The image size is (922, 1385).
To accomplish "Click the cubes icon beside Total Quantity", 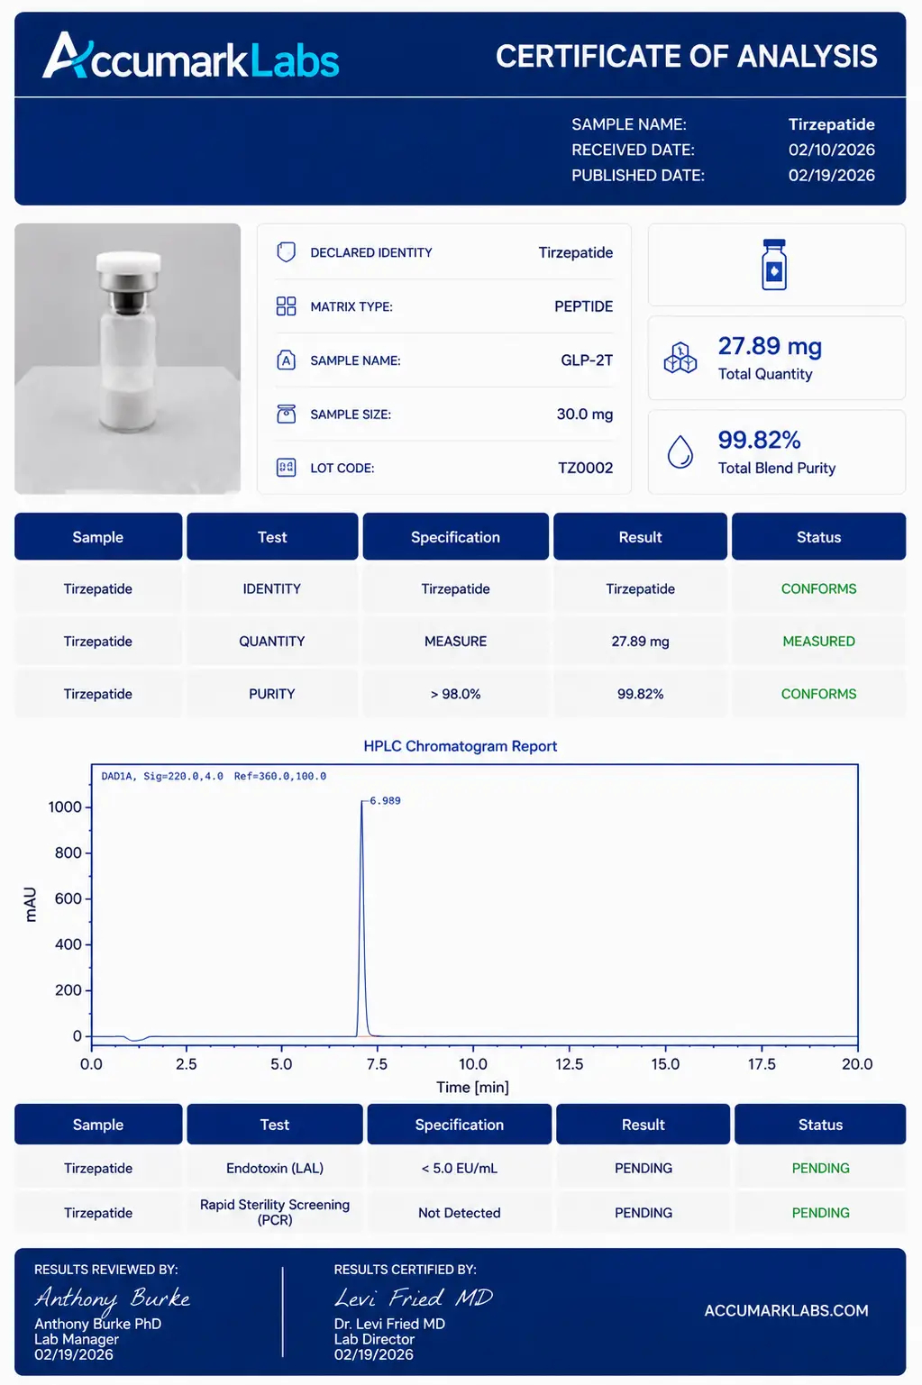I will 680,359.
